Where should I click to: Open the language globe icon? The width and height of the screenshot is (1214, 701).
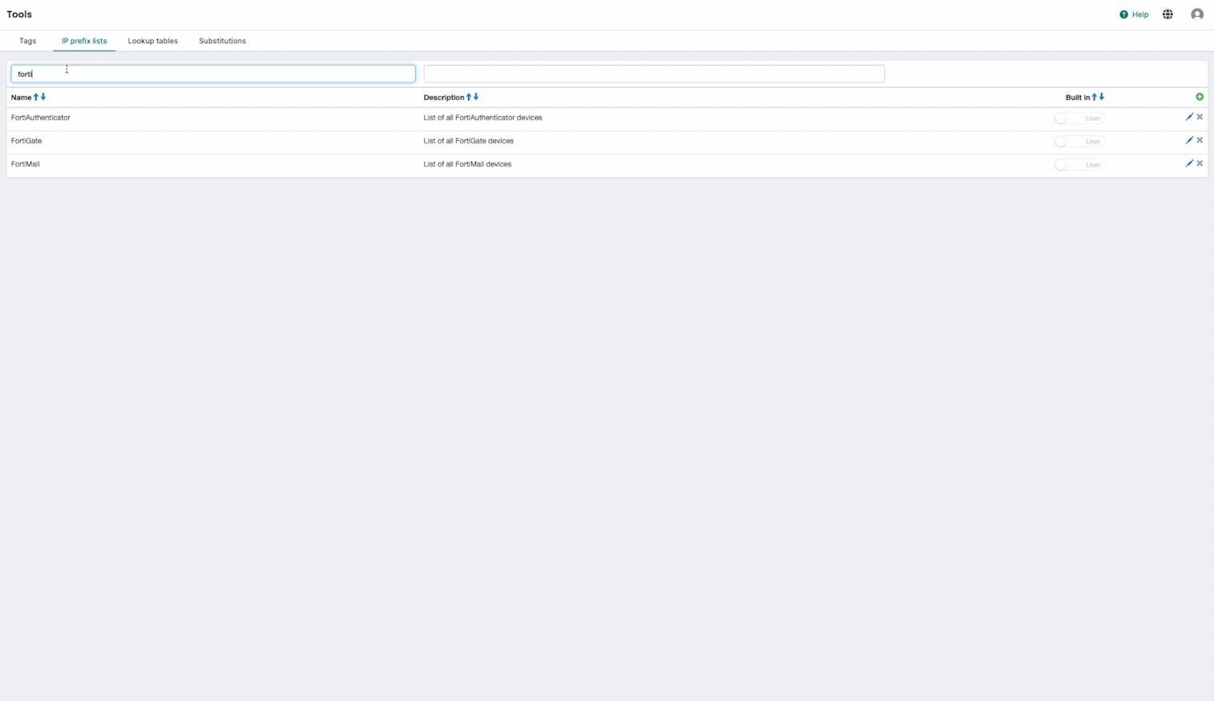[x=1168, y=14]
